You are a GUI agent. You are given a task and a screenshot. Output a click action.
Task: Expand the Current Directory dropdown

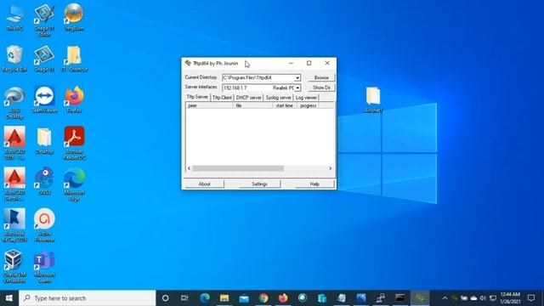[297, 78]
